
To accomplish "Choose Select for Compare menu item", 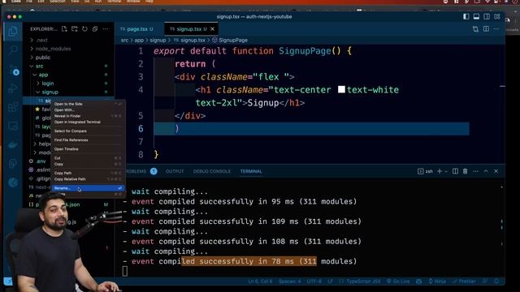I will tap(89, 131).
